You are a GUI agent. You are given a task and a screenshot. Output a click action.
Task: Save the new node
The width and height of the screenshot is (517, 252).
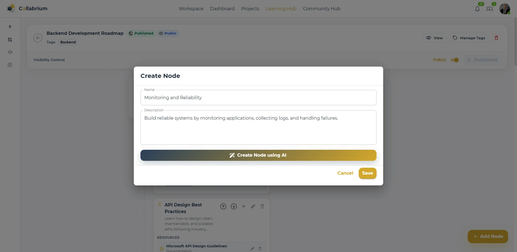pyautogui.click(x=368, y=173)
